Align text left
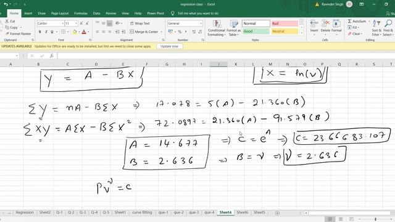Image resolution: width=395 pixels, height=222 pixels. tap(98, 31)
